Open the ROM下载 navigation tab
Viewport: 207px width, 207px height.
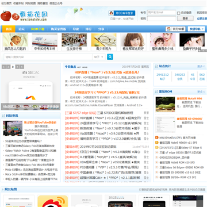38,29
